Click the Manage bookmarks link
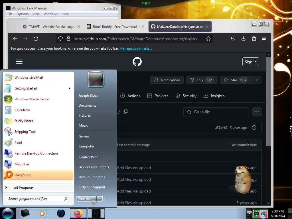 point(136,48)
